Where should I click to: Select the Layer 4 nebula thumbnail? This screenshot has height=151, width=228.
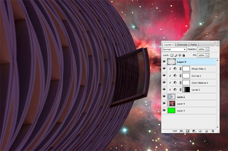(171, 104)
